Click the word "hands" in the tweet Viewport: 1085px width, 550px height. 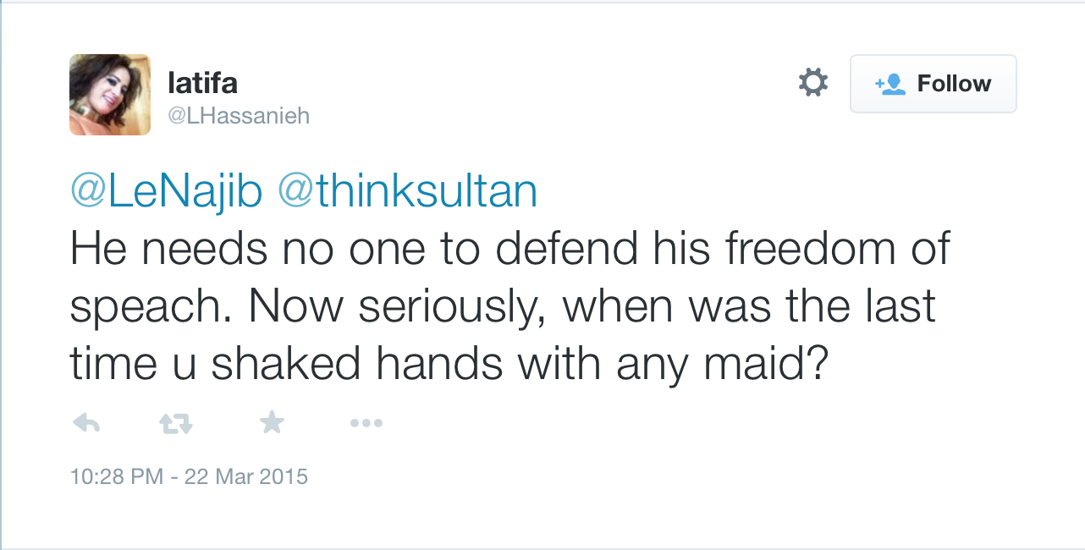tap(442, 364)
